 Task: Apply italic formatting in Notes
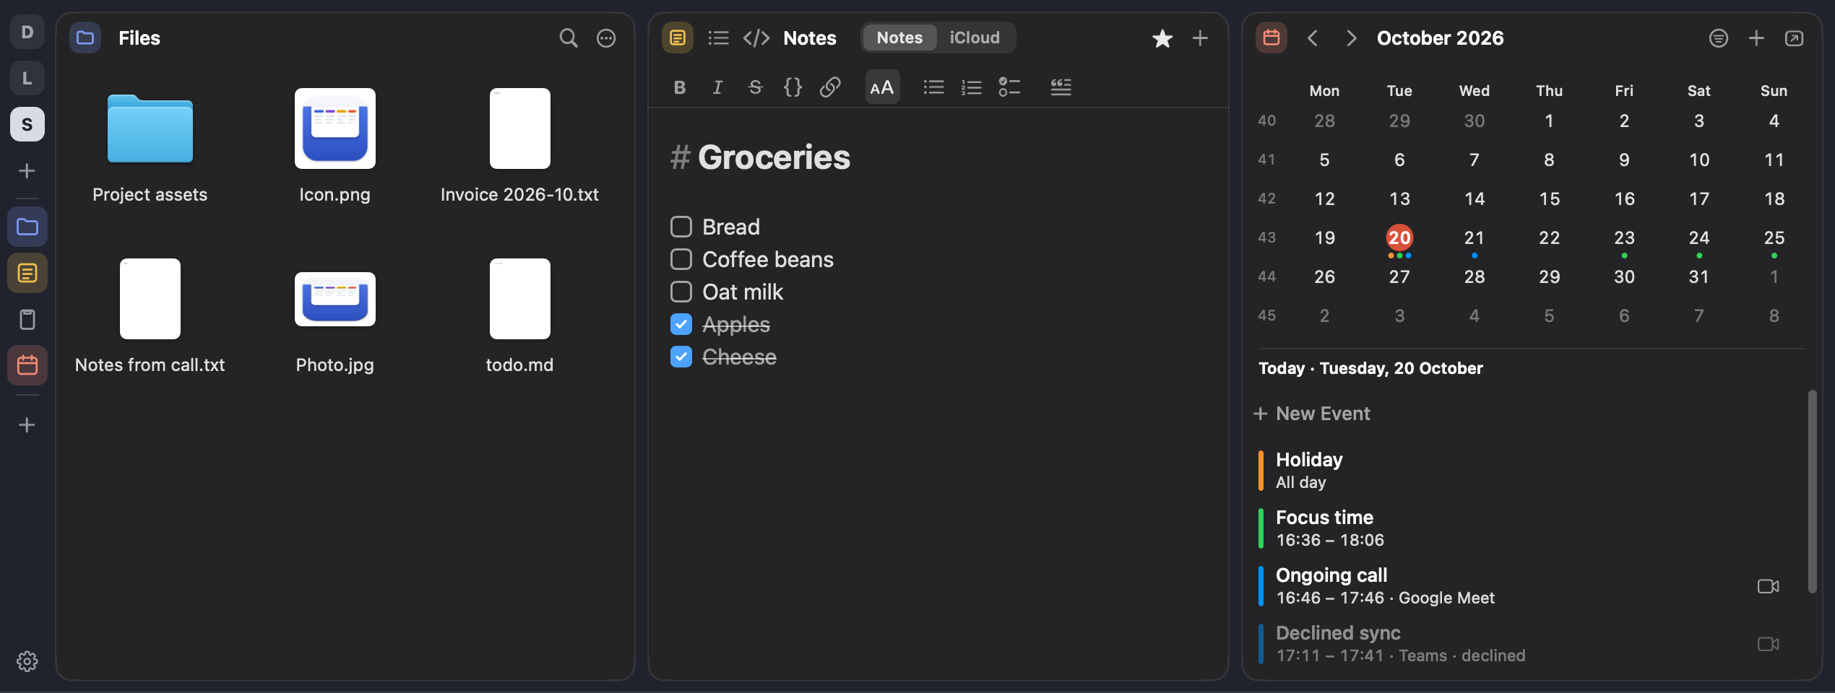(x=717, y=87)
